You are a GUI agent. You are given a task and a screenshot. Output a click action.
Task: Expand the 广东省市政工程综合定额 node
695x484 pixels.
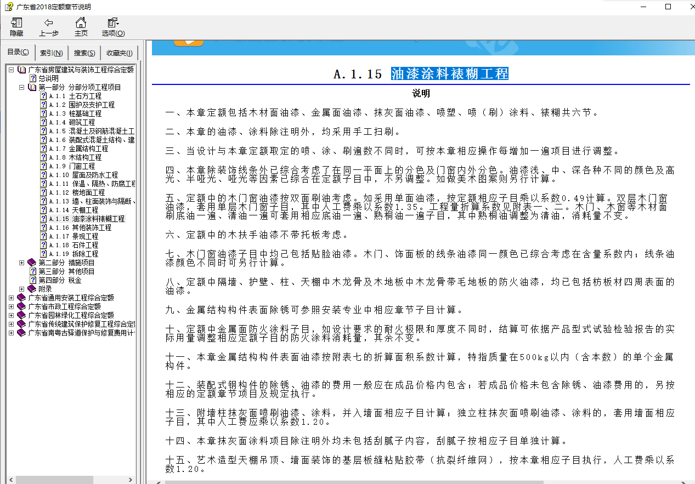click(x=11, y=306)
